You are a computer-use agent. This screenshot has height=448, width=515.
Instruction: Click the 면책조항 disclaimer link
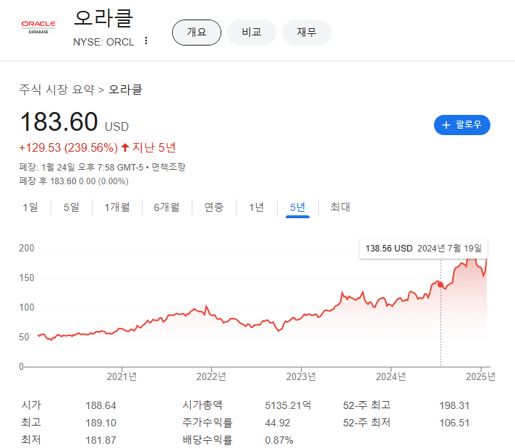click(169, 167)
